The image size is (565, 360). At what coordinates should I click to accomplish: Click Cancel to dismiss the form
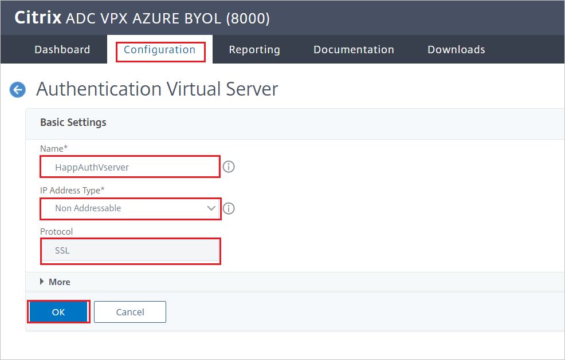(130, 312)
